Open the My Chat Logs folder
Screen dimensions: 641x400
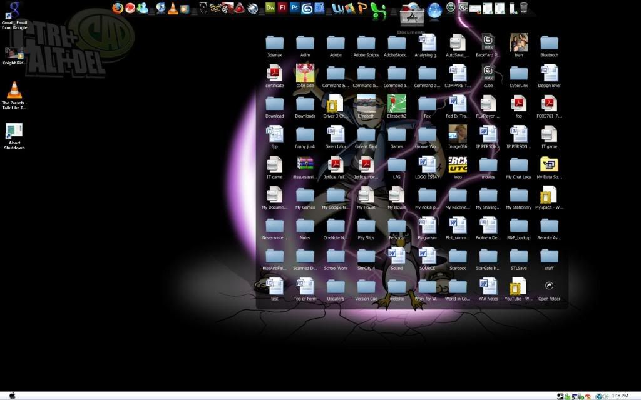coord(519,169)
